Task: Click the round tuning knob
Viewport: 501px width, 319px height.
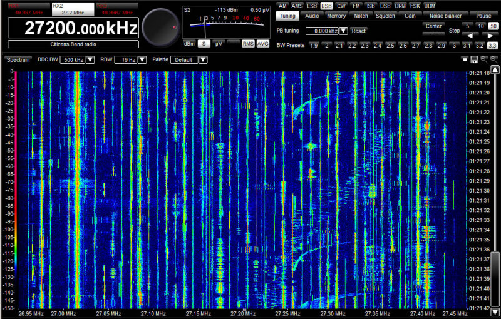Action: [161, 28]
